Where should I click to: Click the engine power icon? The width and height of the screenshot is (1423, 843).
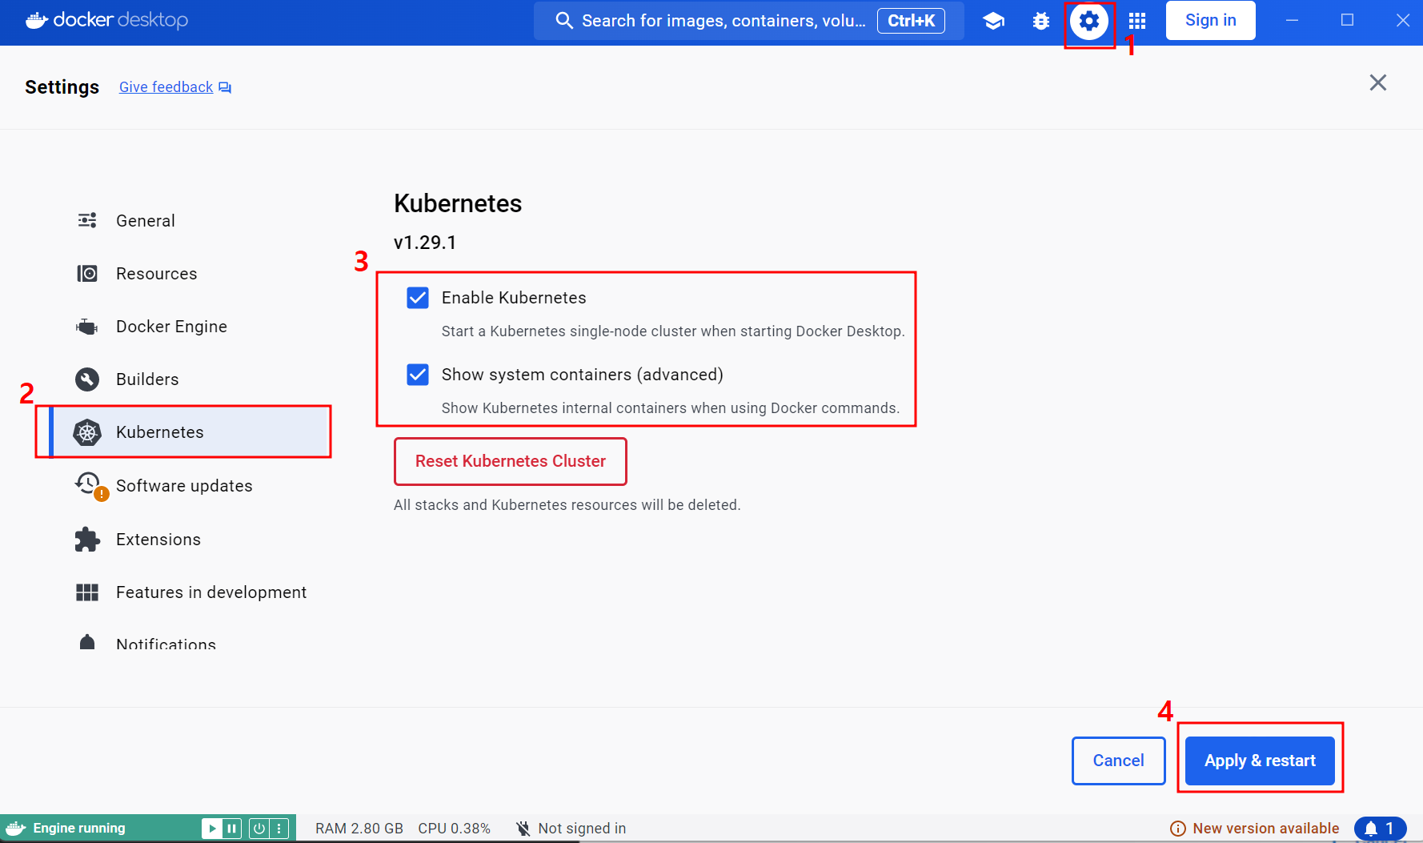coord(259,828)
